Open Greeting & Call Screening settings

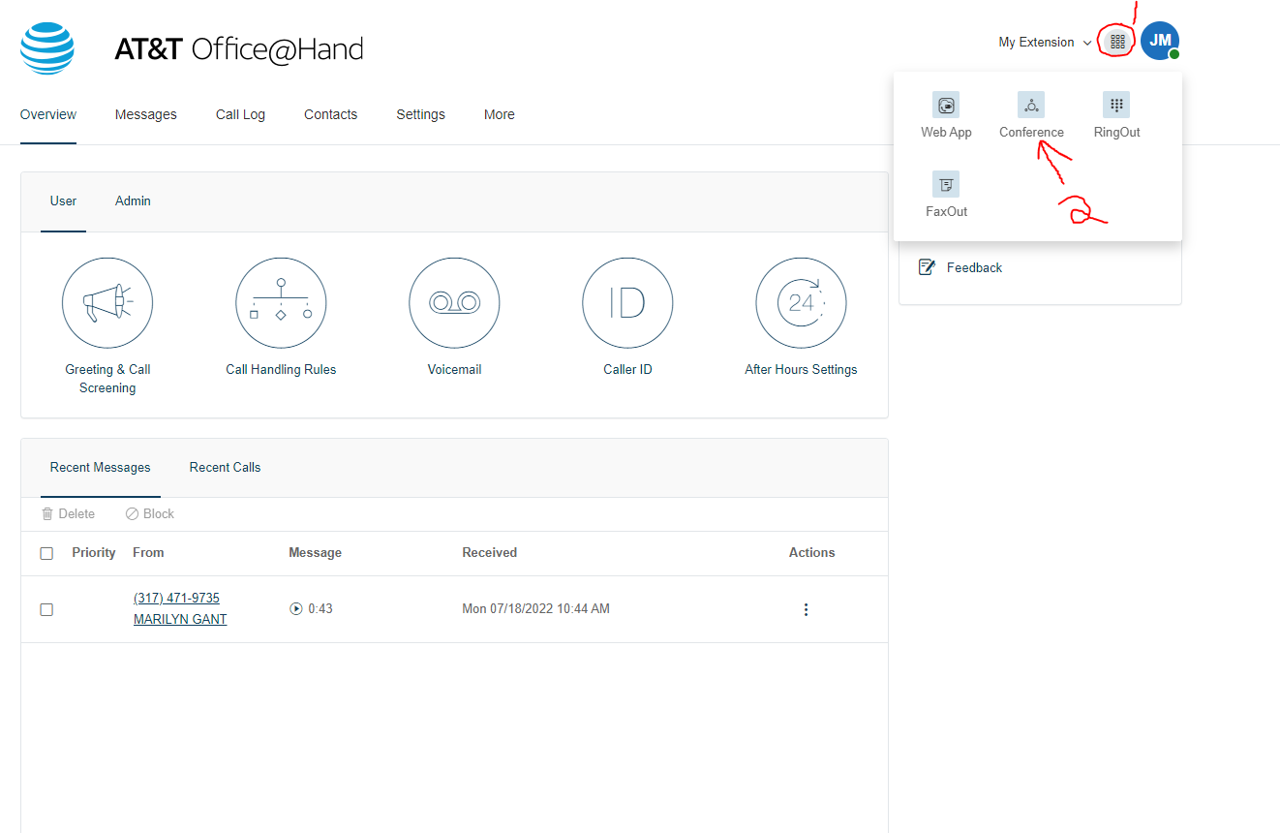click(x=107, y=326)
